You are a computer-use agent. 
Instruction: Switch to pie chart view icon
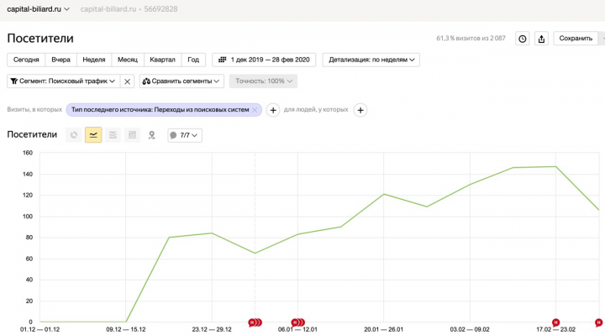[74, 135]
